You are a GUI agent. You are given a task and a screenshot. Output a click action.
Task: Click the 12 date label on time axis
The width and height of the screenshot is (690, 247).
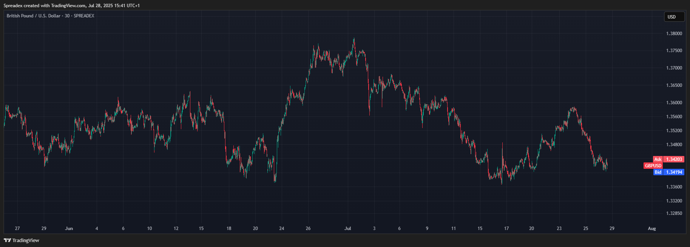tap(176, 228)
